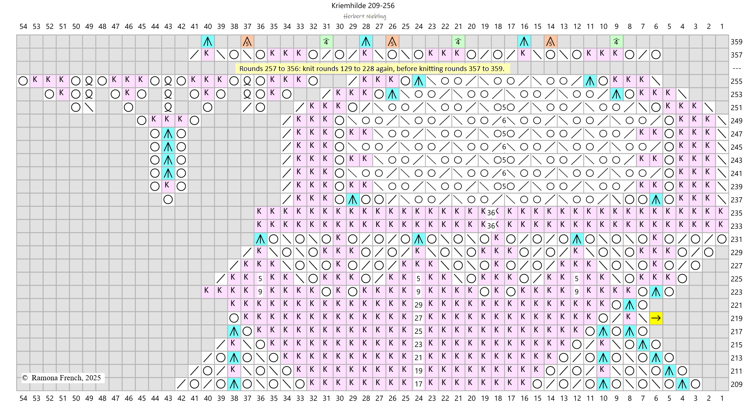
Task: Click the 29 stitch count in row 221
Action: [418, 305]
